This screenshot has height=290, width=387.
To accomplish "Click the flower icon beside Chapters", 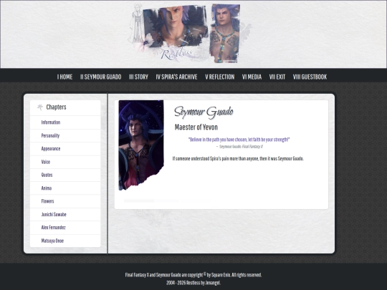I will coord(40,107).
